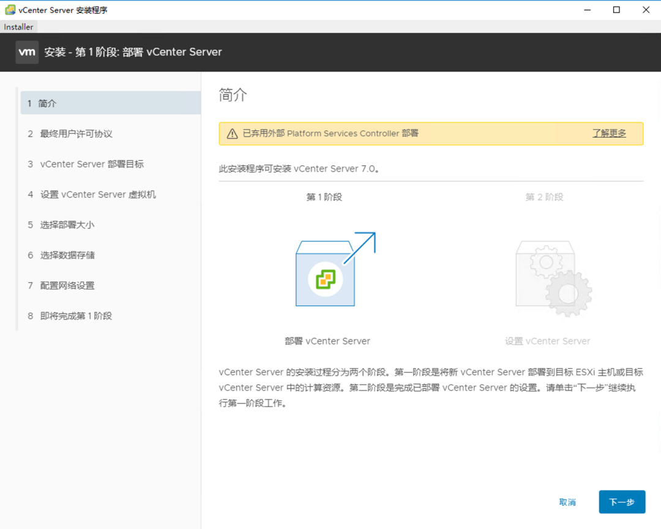
Task: Open the Installer menu
Action: 18,27
